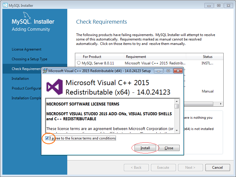236x177 pixels.
Task: Click the license text scrollbar thumb
Action: tap(177, 106)
